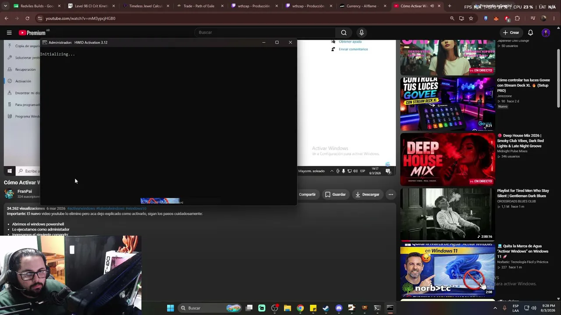
Task: Open the Chrome extensions puzzle icon
Action: click(518, 18)
